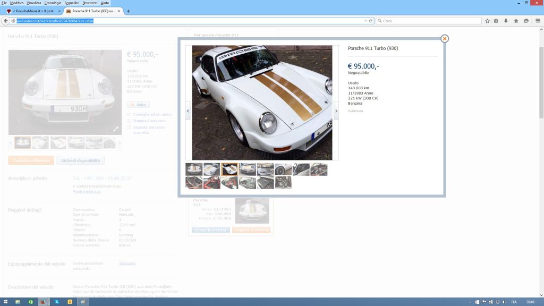Open the Cronologia menu
The width and height of the screenshot is (544, 306).
click(x=53, y=3)
